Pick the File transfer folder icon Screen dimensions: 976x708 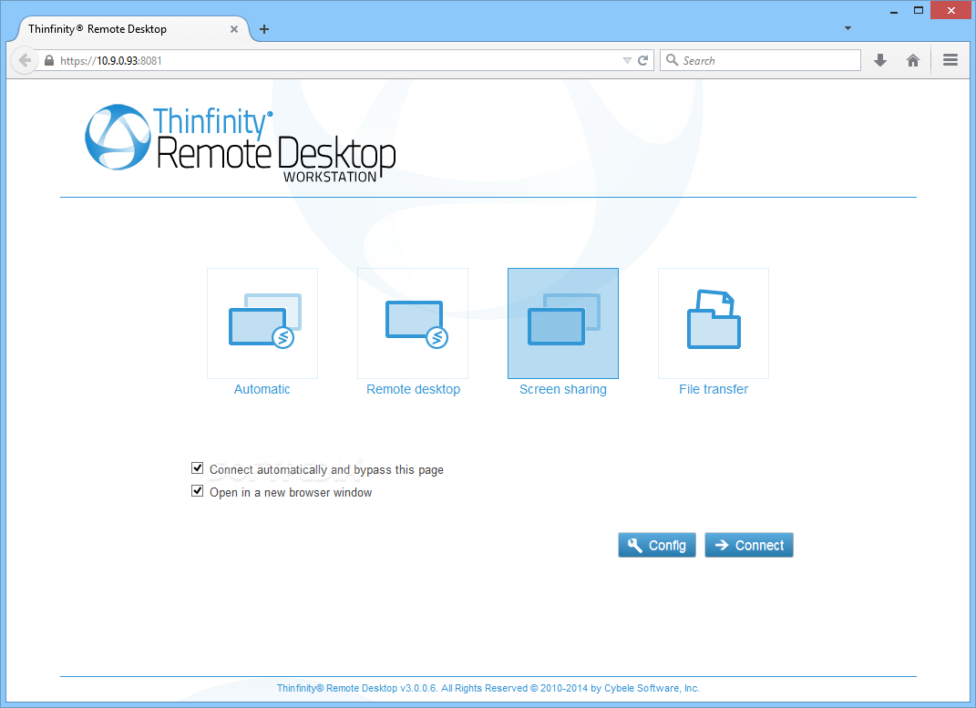(x=714, y=323)
